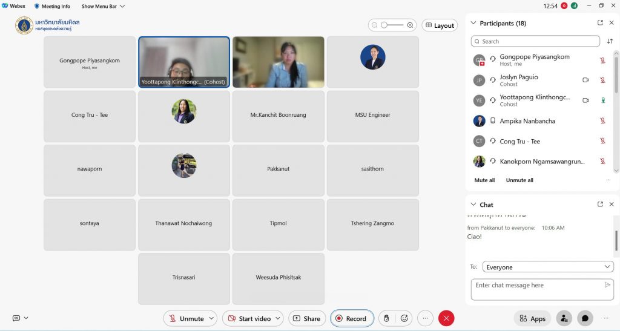Click the chat bubble icon in the bottom bar
The height and width of the screenshot is (331, 620).
(585, 318)
